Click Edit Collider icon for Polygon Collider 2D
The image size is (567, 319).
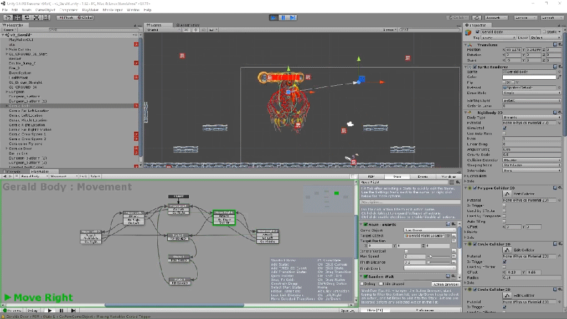pyautogui.click(x=507, y=194)
